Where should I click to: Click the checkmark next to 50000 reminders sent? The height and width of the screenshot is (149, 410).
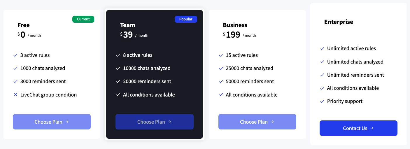pos(221,81)
